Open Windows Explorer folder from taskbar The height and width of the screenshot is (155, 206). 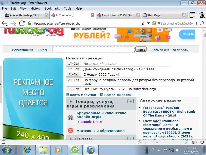(43, 150)
